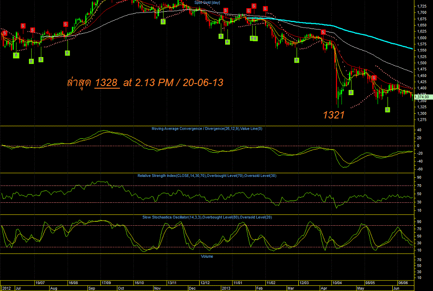This screenshot has width=433, height=291.
Task: Click the Feb month label on the time axis
Action: click(x=259, y=288)
